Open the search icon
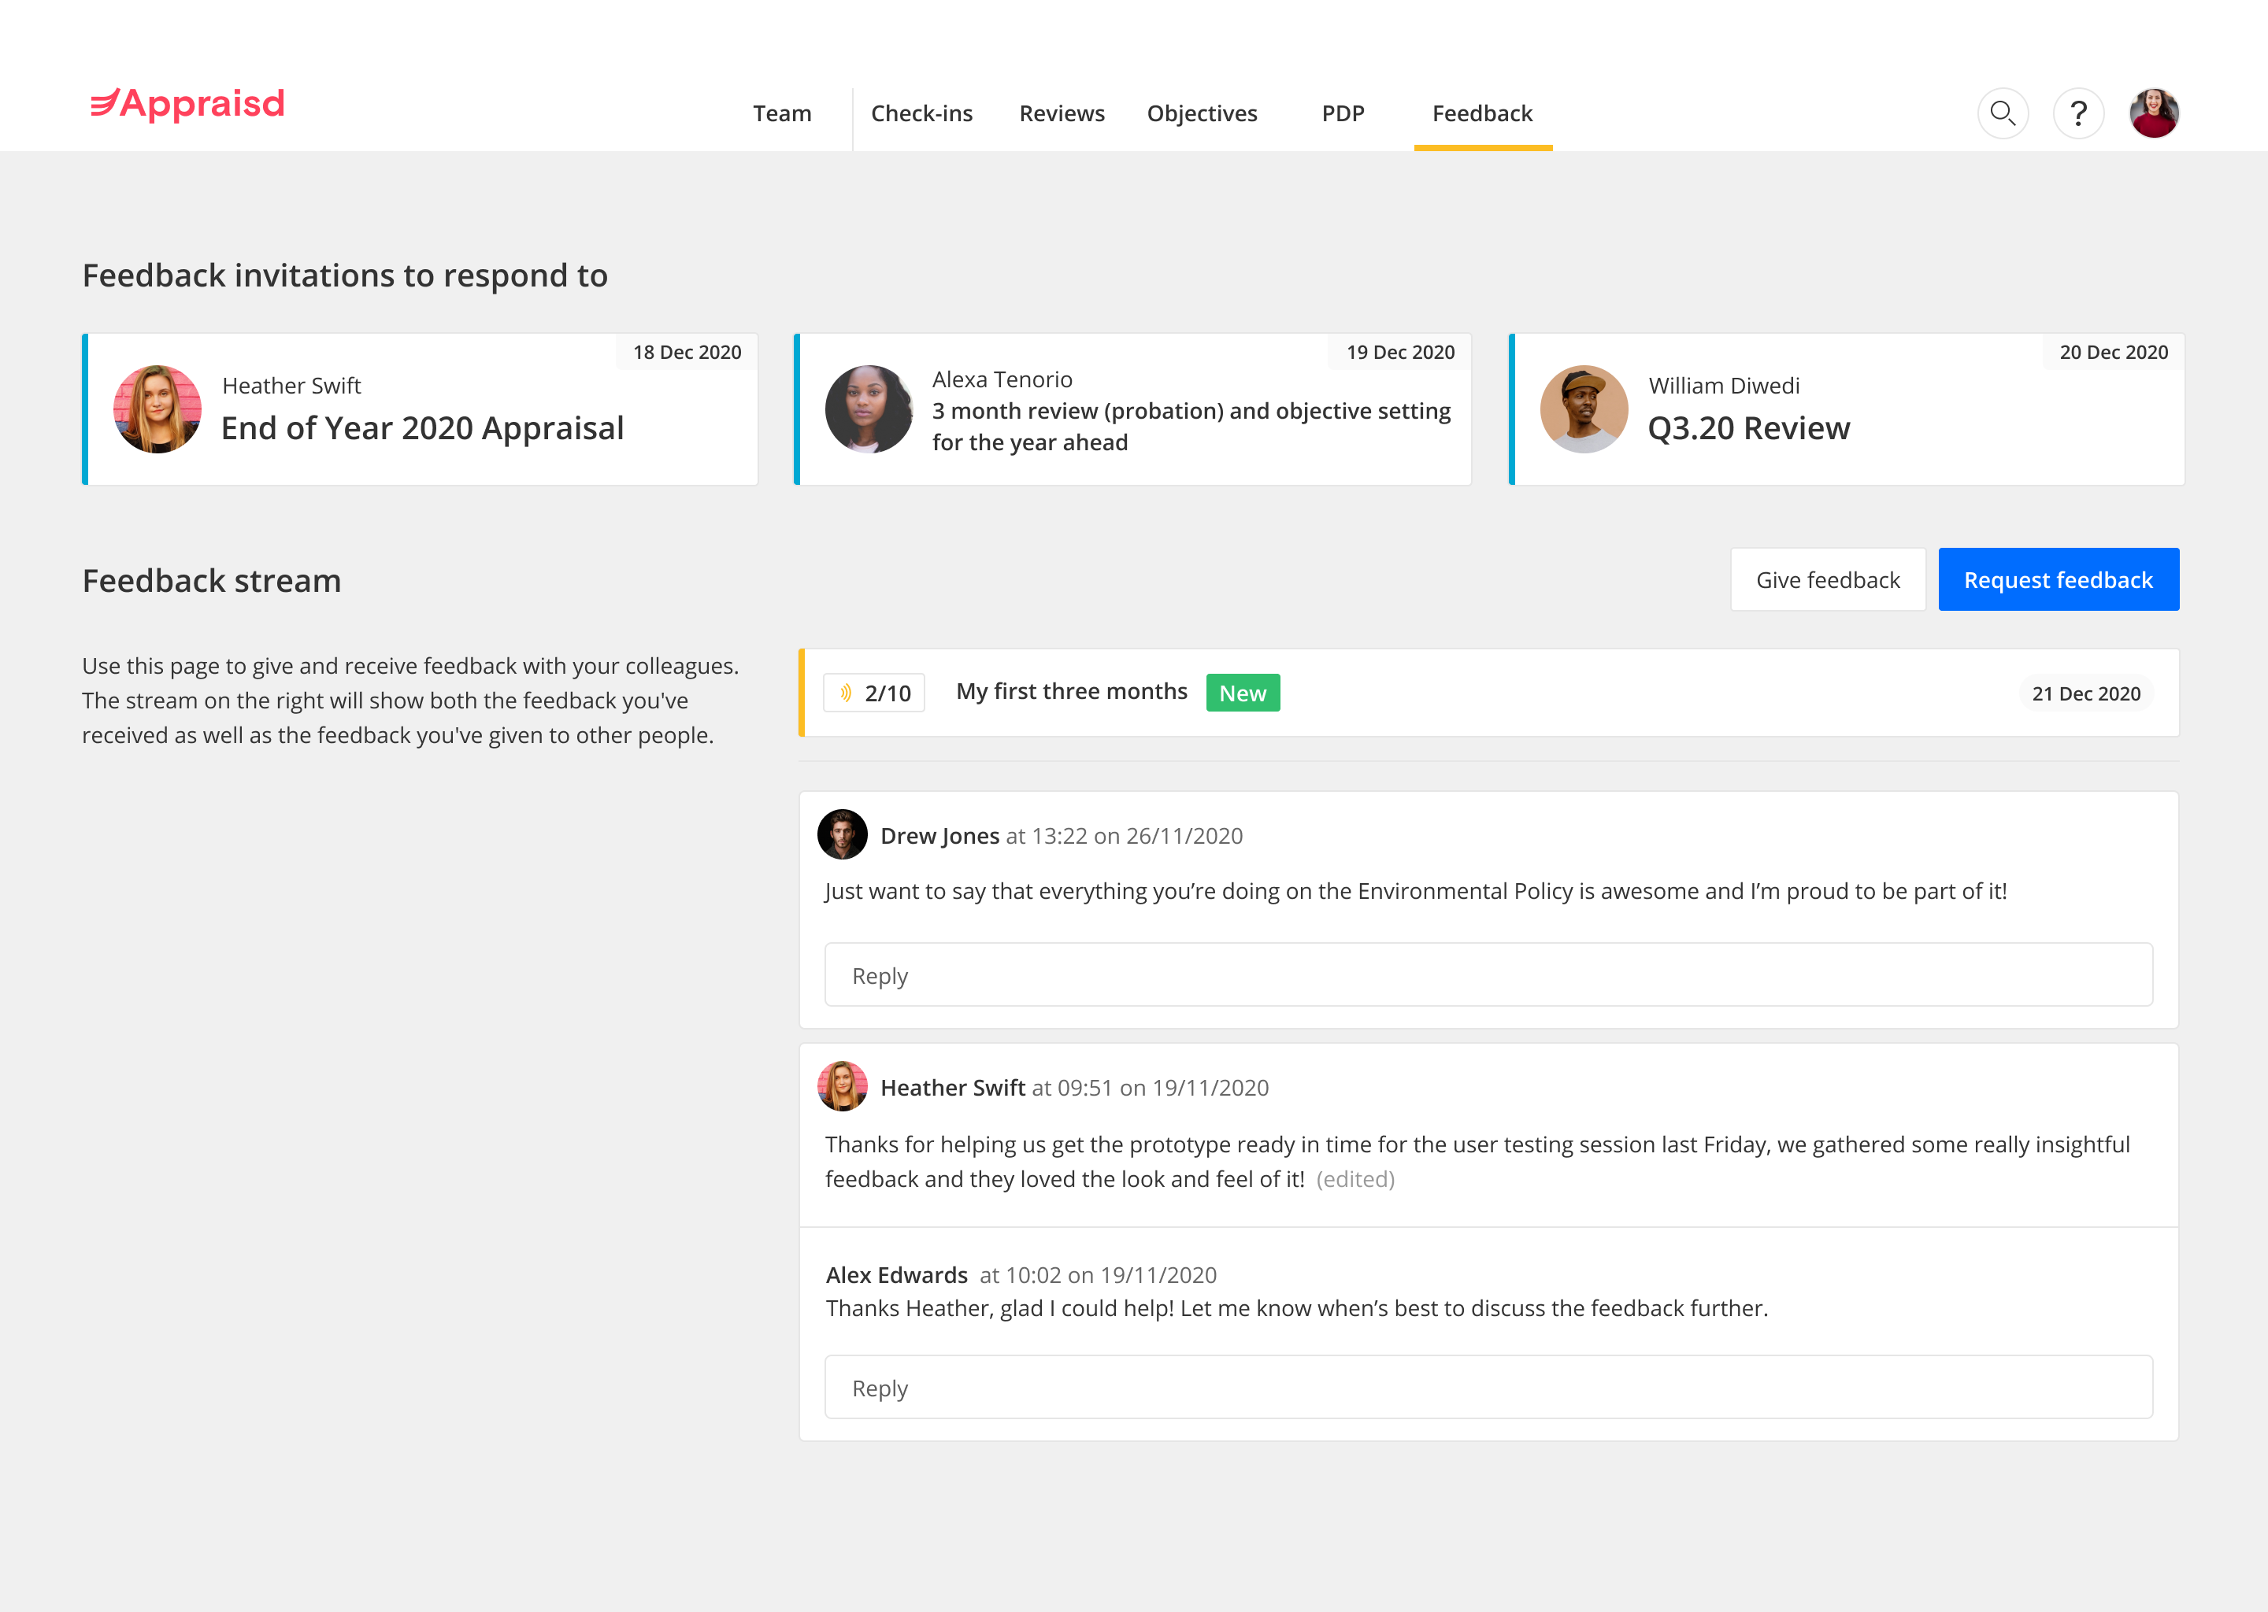Screen dimensions: 2268x1612 coord(2002,113)
